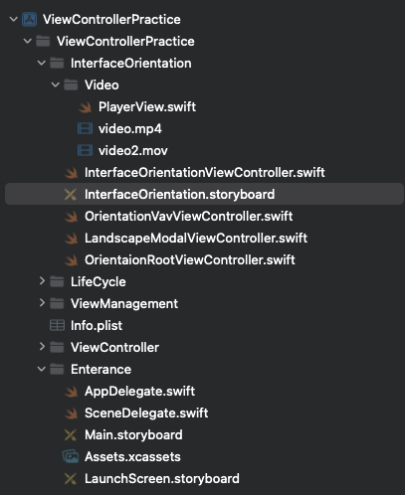This screenshot has height=495, width=405.
Task: Expand the LifeCycle folder
Action: (42, 281)
